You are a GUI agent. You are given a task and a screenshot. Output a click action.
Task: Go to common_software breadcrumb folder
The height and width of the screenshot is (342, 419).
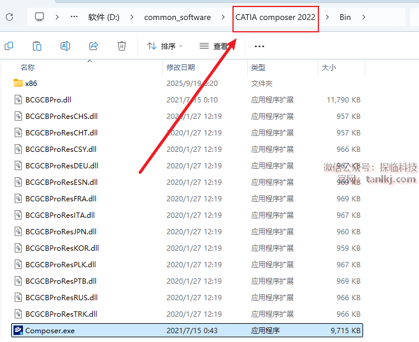point(178,18)
